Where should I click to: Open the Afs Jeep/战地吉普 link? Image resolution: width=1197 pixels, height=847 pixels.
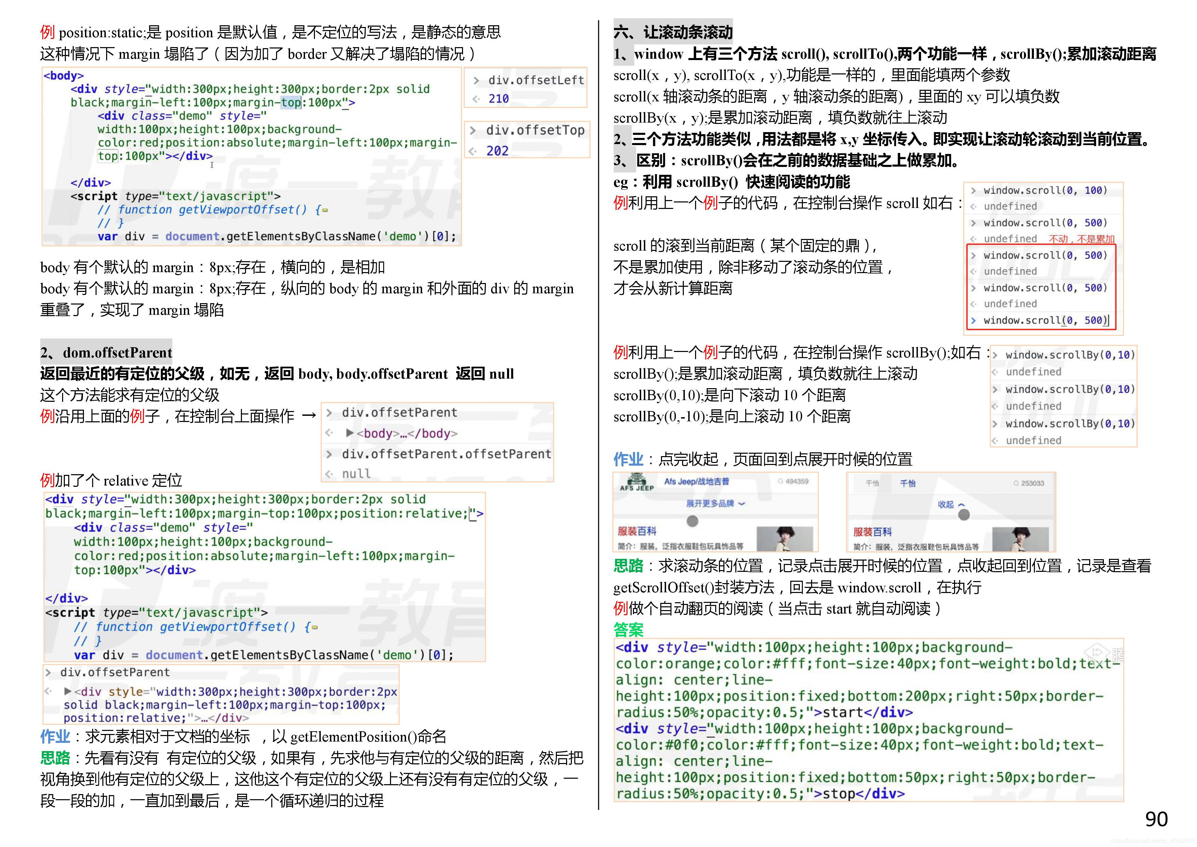[696, 481]
